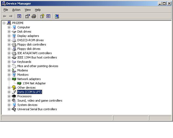Collapse the Network adapters node
This screenshot has height=138, width=173.
point(9,79)
